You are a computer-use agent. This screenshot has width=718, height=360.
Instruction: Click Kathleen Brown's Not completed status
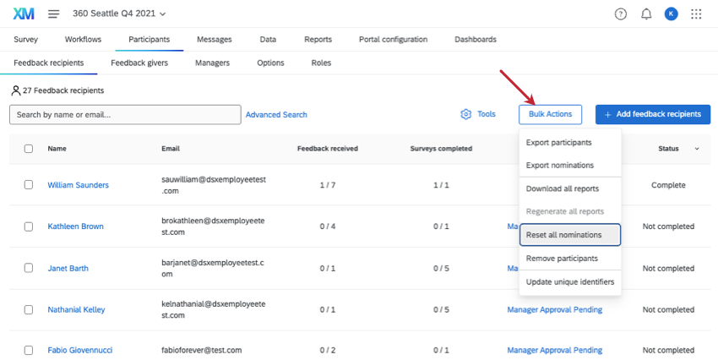(668, 226)
